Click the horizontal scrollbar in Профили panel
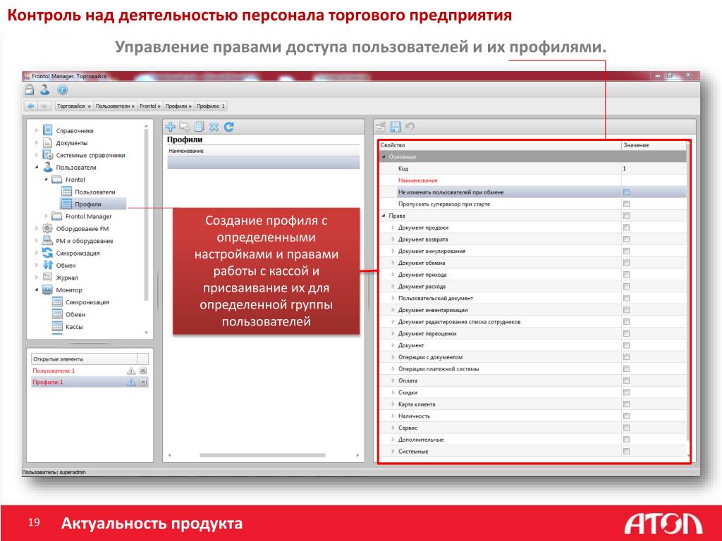 click(262, 455)
